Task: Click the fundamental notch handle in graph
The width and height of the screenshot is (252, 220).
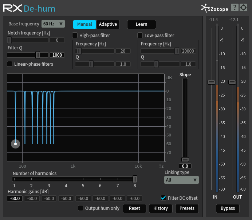Action: [15, 144]
